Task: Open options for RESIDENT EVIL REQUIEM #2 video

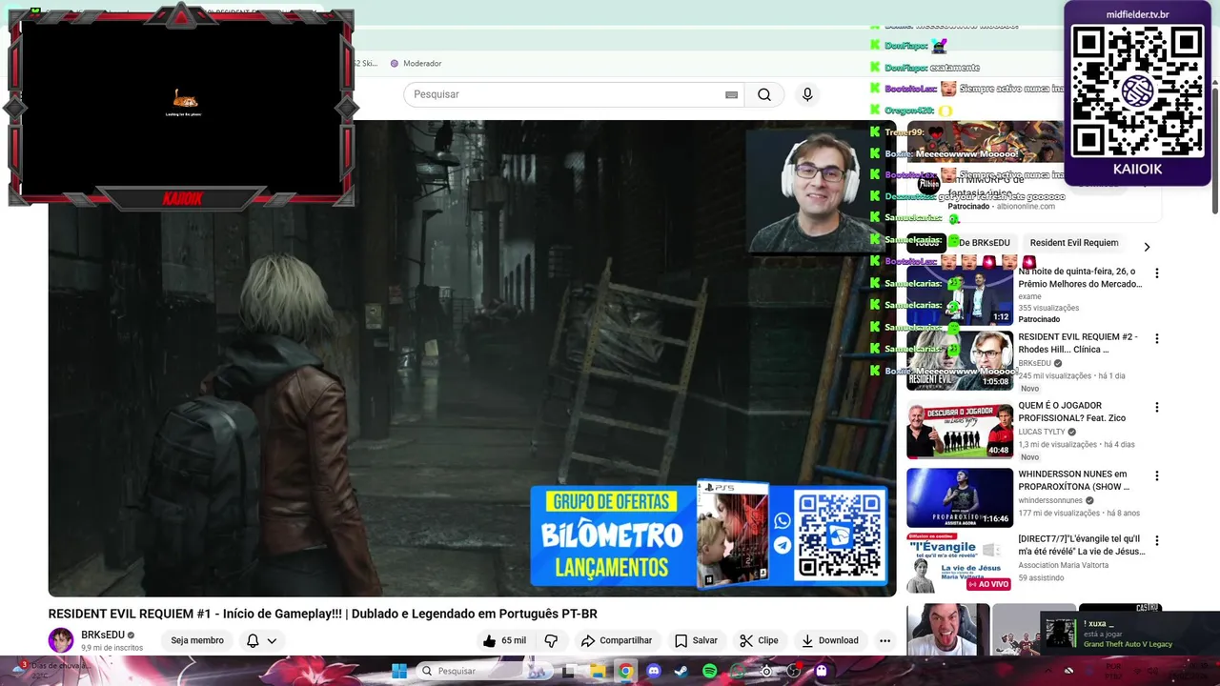Action: [x=1156, y=338]
